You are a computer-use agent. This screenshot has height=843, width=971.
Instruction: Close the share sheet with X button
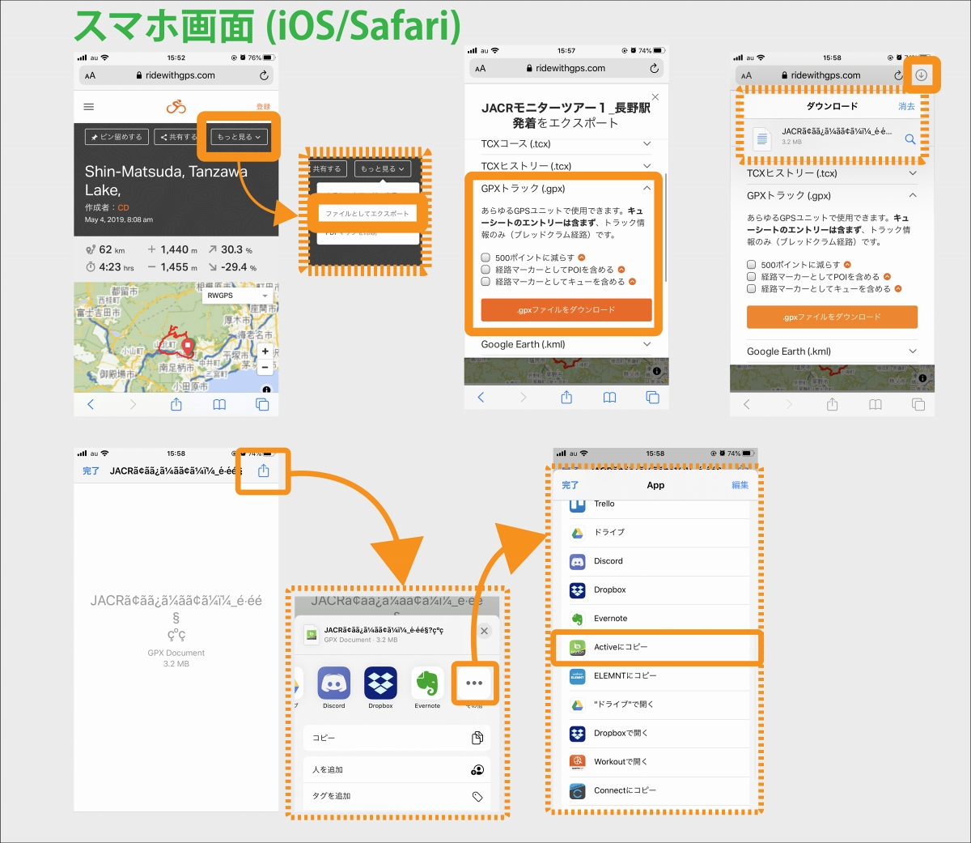[x=484, y=631]
